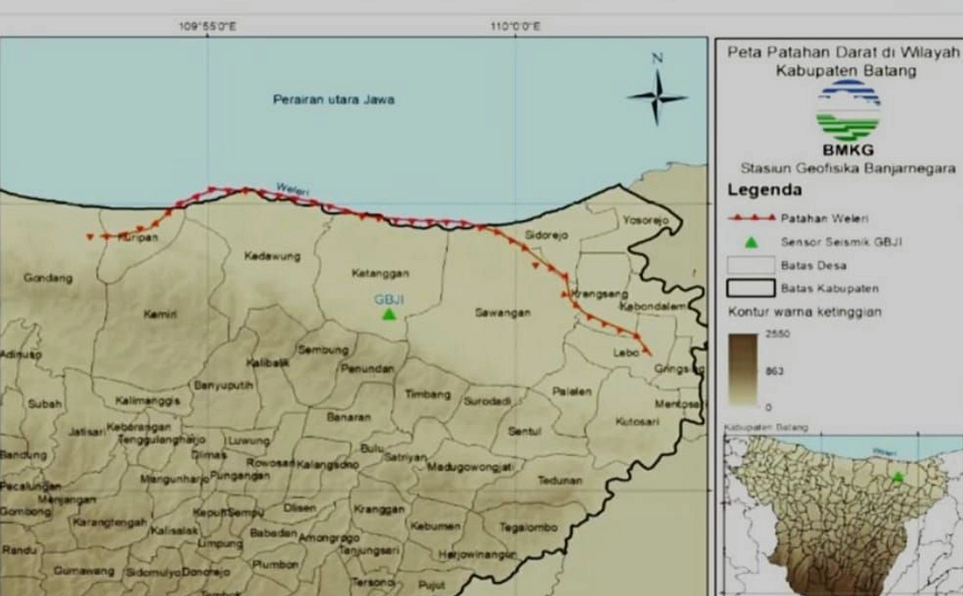Click the Gumawang village label

pos(84,571)
